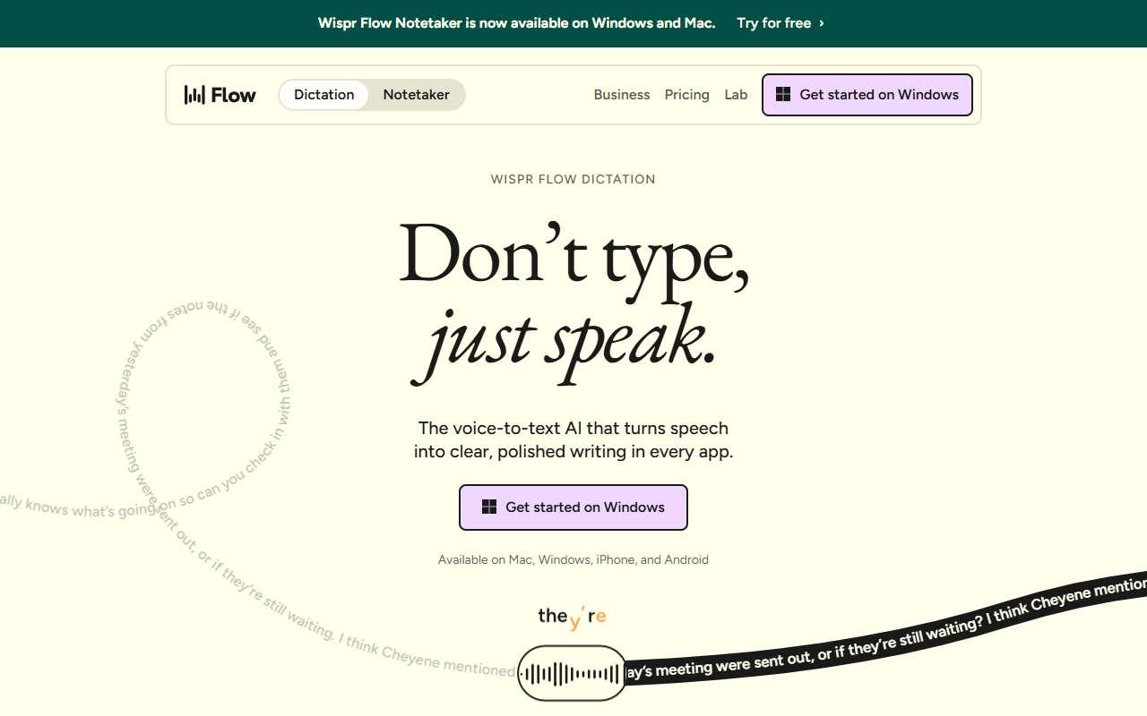Open the Pricing page
This screenshot has width=1147, height=716.
click(x=686, y=95)
